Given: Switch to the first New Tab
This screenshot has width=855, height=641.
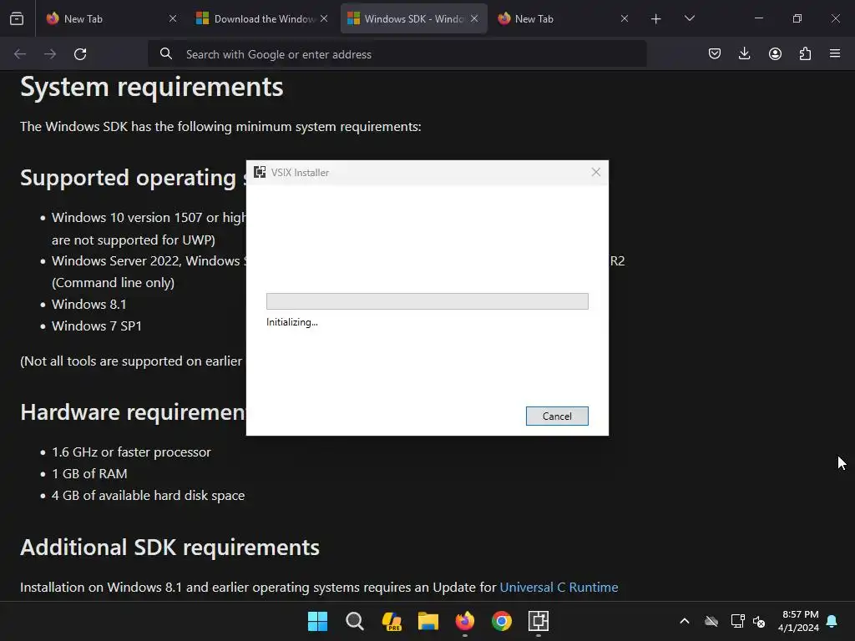Looking at the screenshot, I should 111,18.
